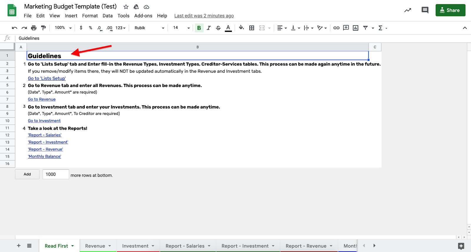Toggle strikethrough formatting

tap(218, 28)
